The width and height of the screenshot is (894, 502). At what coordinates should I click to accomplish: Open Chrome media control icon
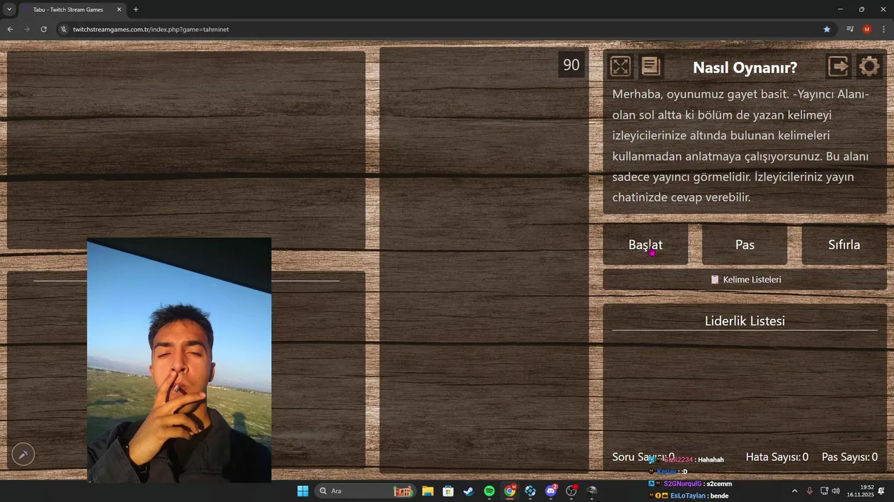pos(850,29)
